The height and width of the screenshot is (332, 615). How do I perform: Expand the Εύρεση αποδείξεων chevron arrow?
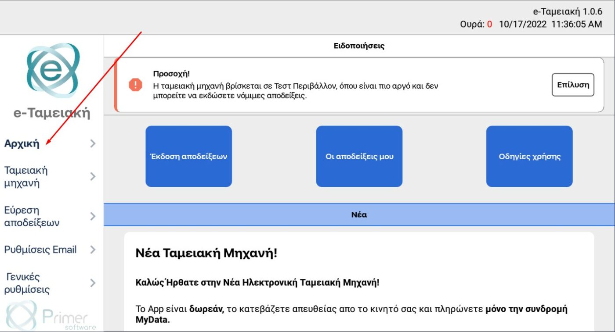click(93, 216)
